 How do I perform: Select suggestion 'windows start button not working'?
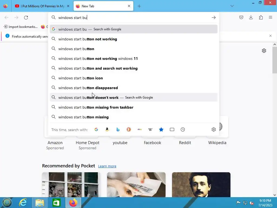point(134,39)
